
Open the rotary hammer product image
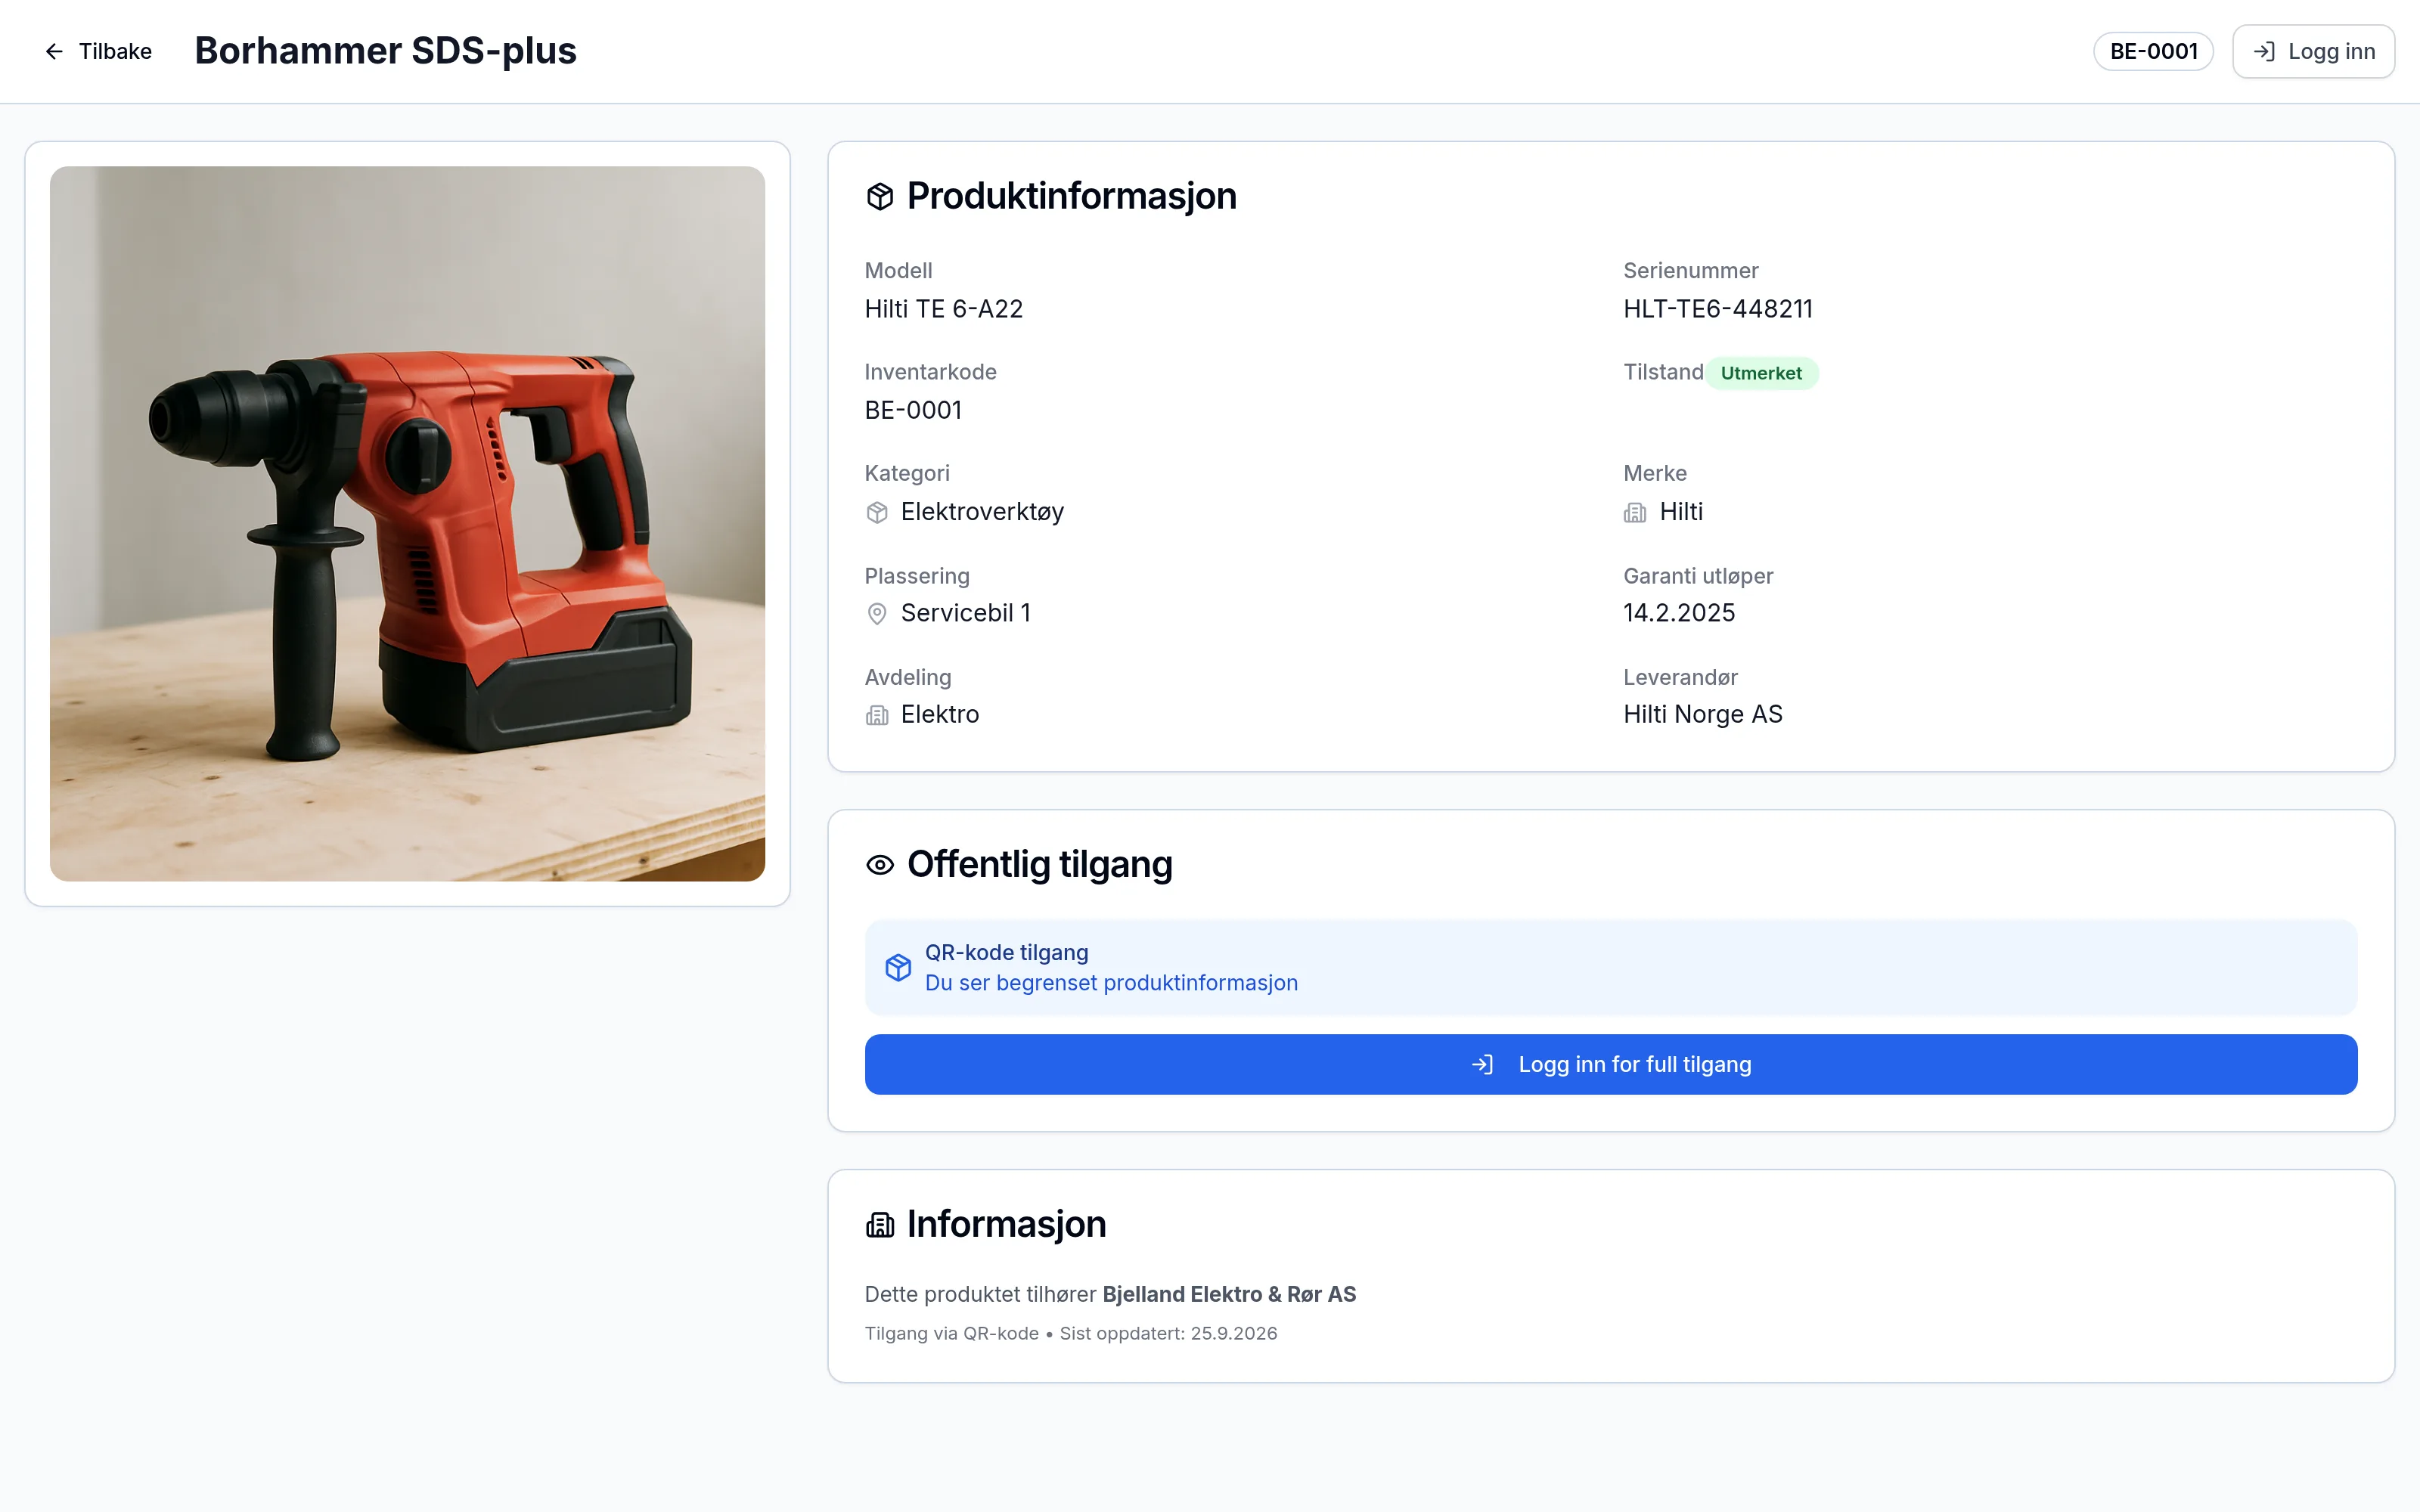(x=407, y=523)
